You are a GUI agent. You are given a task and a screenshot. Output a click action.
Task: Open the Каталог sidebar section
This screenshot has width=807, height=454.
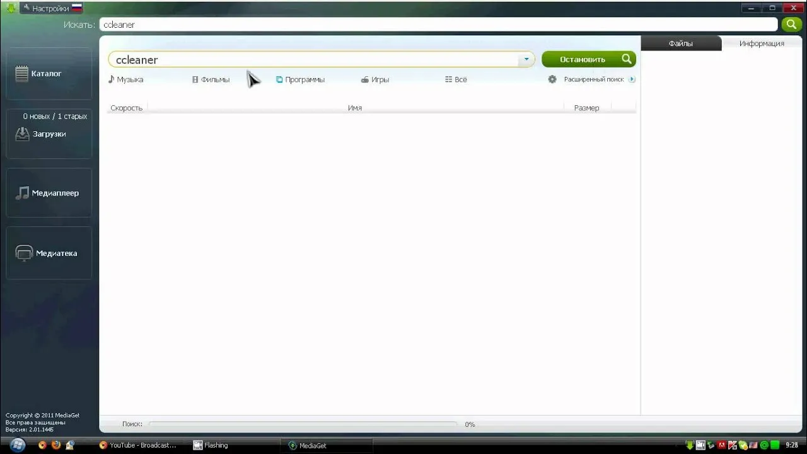pos(49,74)
